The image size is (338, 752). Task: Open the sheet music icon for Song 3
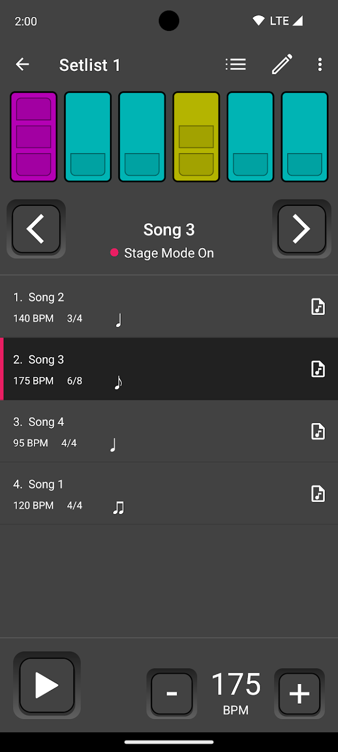pyautogui.click(x=318, y=369)
